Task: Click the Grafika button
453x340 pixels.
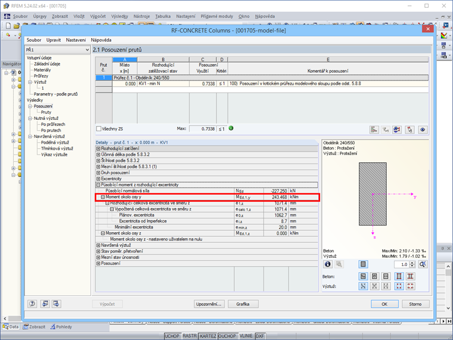Action: click(243, 304)
